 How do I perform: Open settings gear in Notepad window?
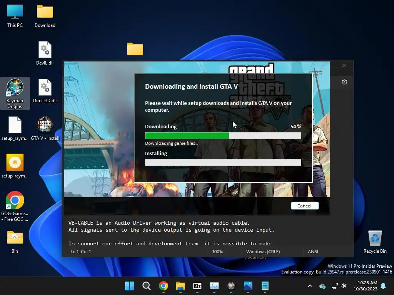[344, 82]
